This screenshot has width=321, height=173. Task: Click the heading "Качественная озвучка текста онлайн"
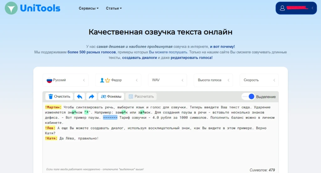pos(160,32)
